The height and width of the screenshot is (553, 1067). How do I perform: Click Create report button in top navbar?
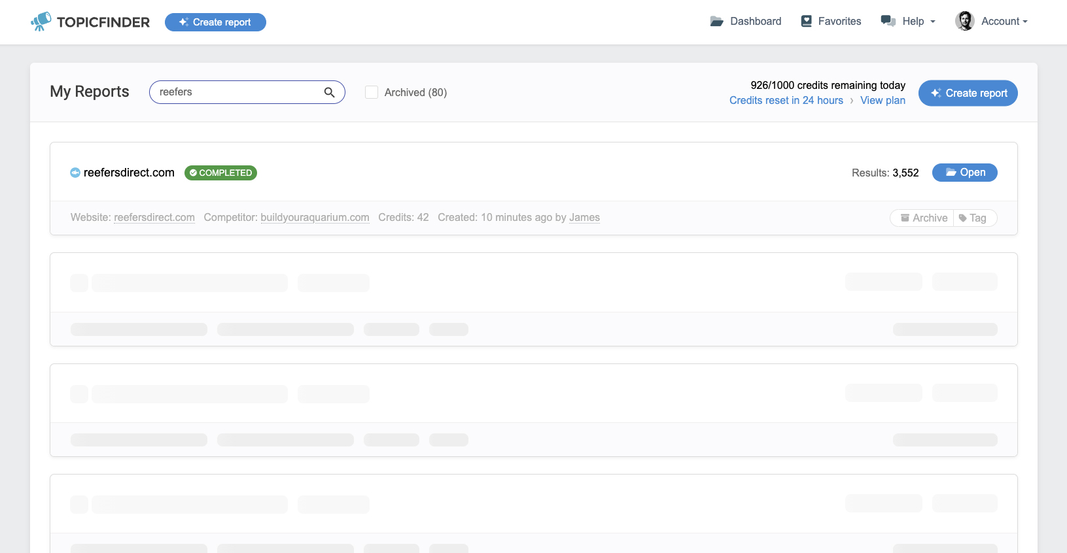click(x=215, y=22)
